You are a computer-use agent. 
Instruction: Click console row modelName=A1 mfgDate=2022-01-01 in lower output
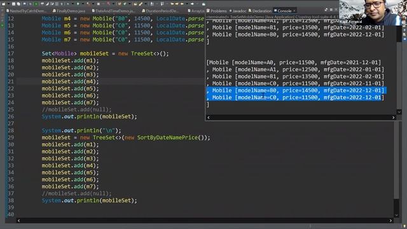pyautogui.click(x=295, y=69)
